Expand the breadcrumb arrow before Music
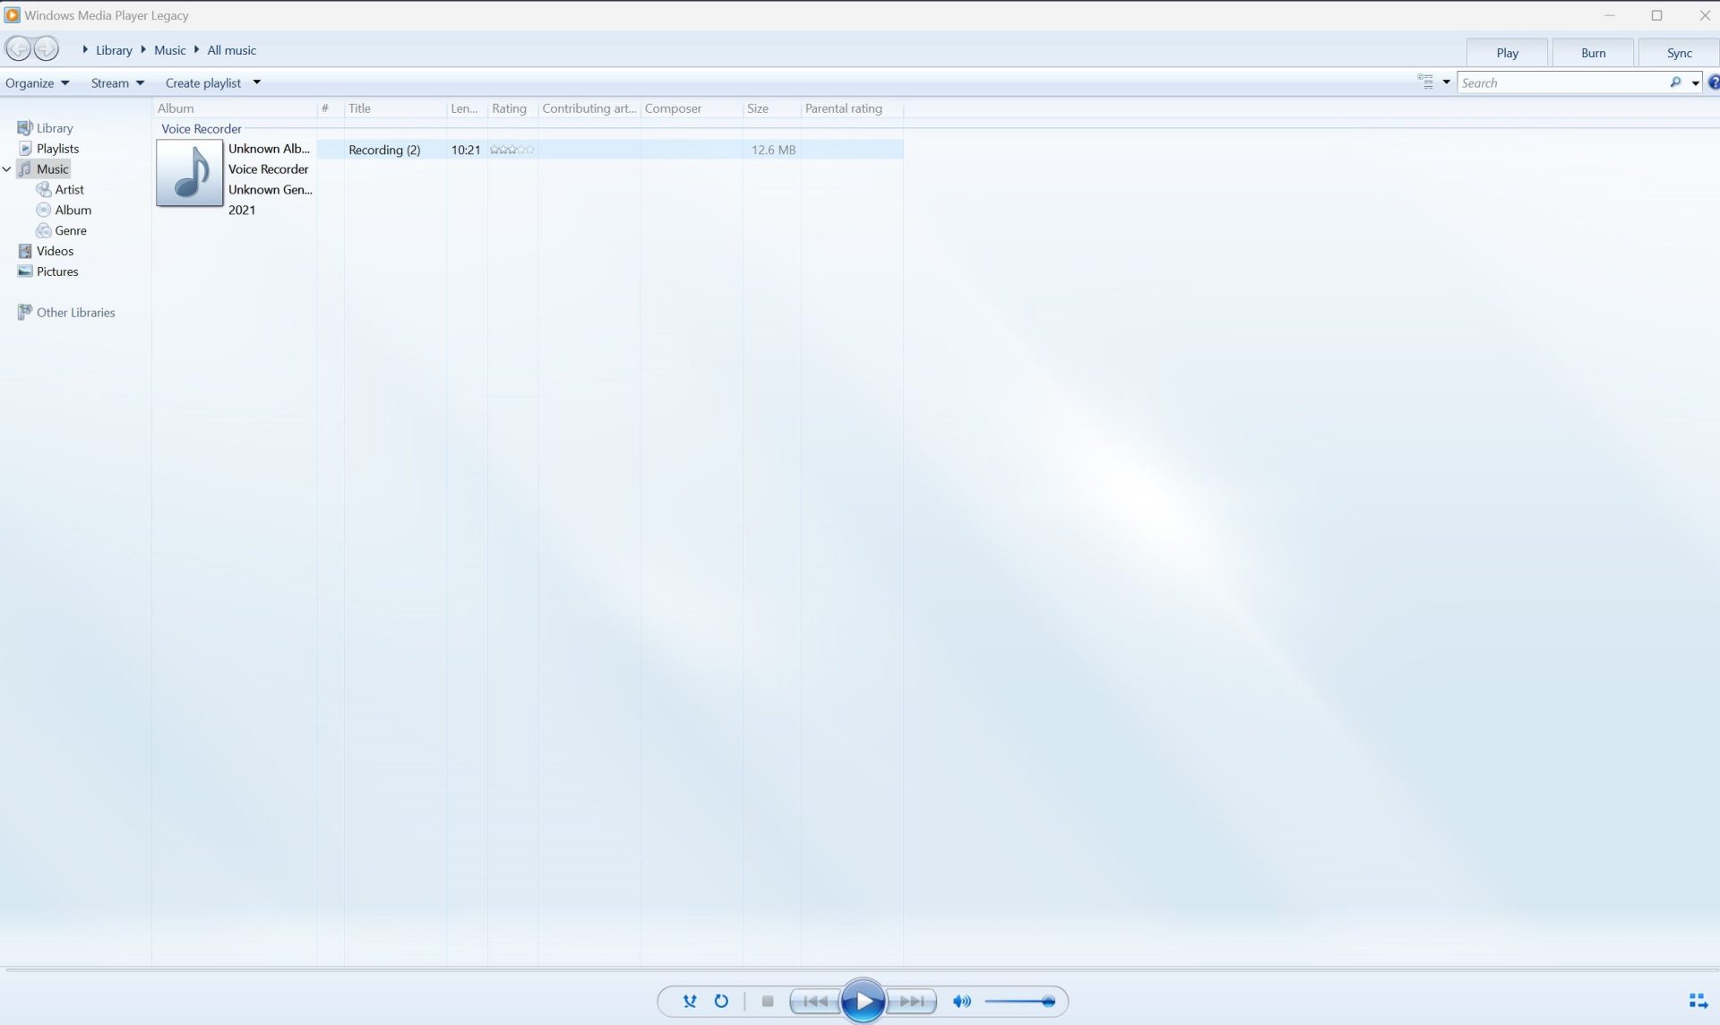The width and height of the screenshot is (1720, 1025). tap(143, 50)
